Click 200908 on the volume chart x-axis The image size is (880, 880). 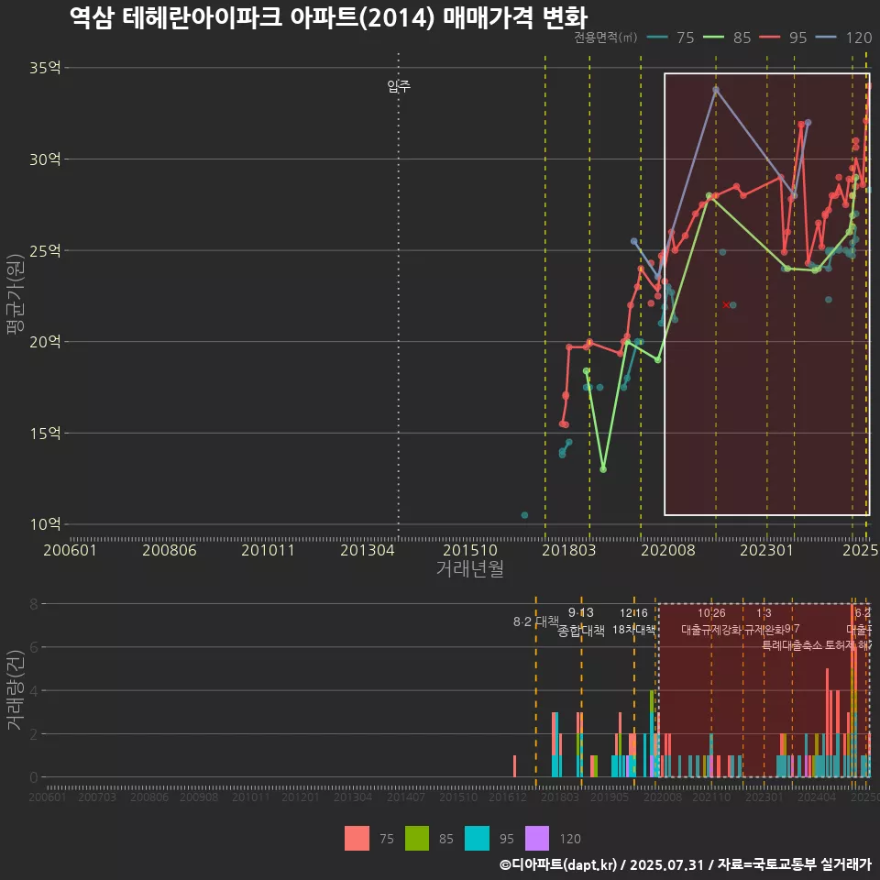click(x=199, y=797)
